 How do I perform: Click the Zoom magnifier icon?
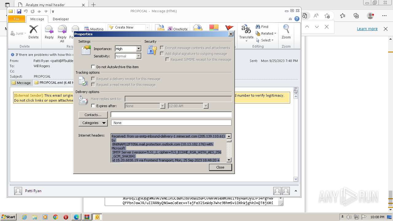(x=286, y=32)
